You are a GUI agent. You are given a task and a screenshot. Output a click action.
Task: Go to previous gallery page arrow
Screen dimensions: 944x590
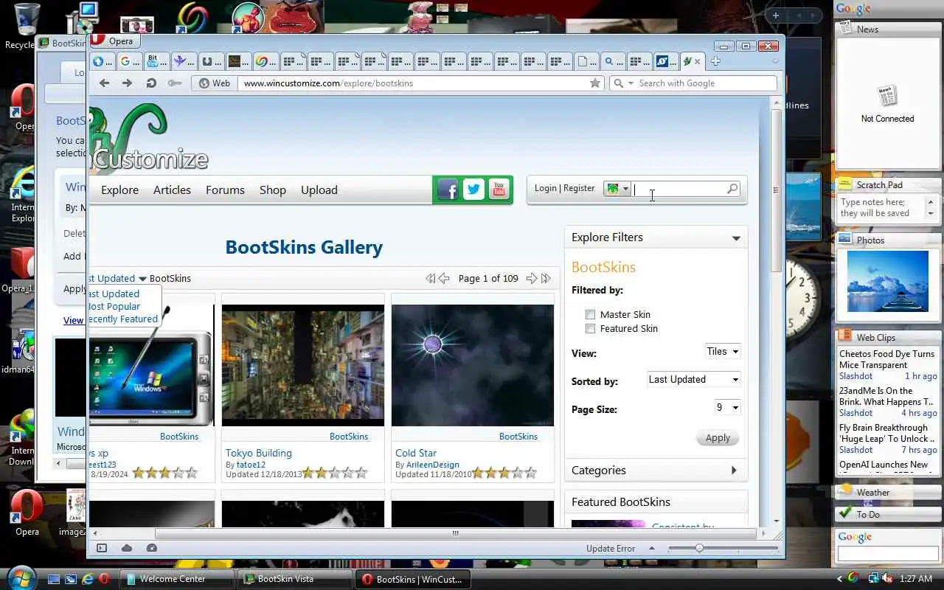pos(444,278)
